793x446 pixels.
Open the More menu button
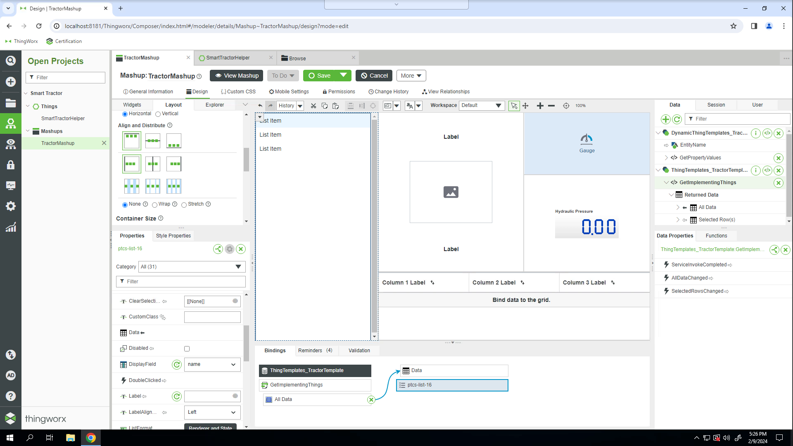click(411, 76)
